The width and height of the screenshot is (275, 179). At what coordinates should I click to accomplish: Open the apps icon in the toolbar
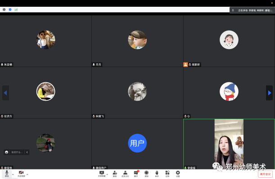(167, 174)
